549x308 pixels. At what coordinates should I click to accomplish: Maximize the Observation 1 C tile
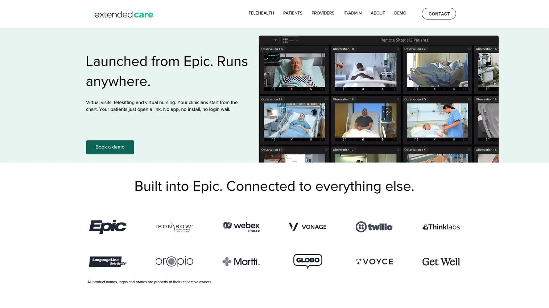[469, 49]
